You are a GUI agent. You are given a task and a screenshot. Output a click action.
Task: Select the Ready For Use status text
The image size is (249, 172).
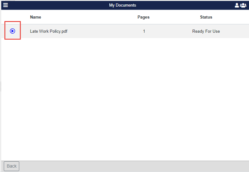(x=206, y=31)
